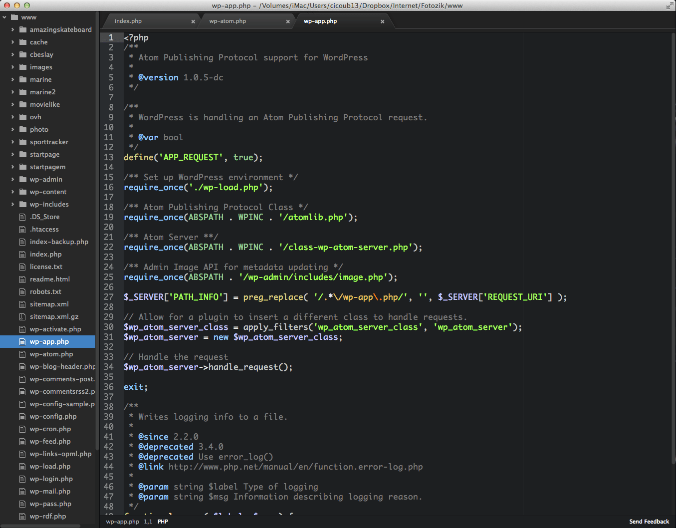The image size is (676, 528).
Task: Click line number 13 in the gutter
Action: (109, 157)
